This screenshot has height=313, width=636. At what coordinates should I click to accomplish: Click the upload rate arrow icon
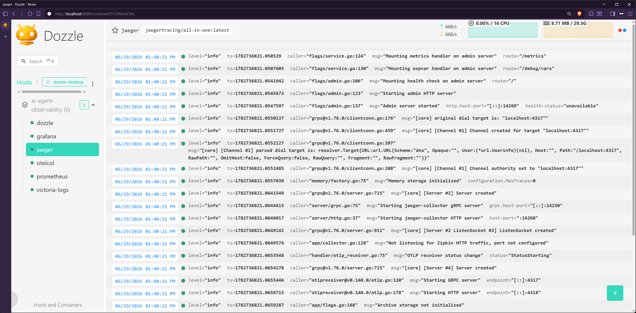coord(441,26)
